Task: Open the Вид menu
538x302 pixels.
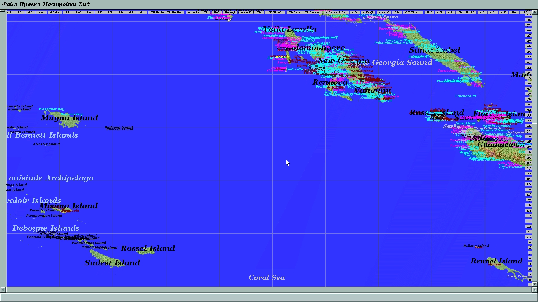Action: 84,4
